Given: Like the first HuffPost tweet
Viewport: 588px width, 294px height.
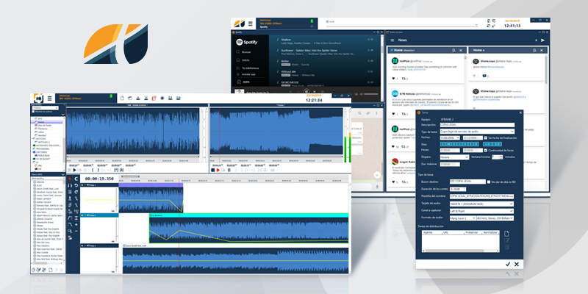Looking at the screenshot, I should [x=393, y=79].
